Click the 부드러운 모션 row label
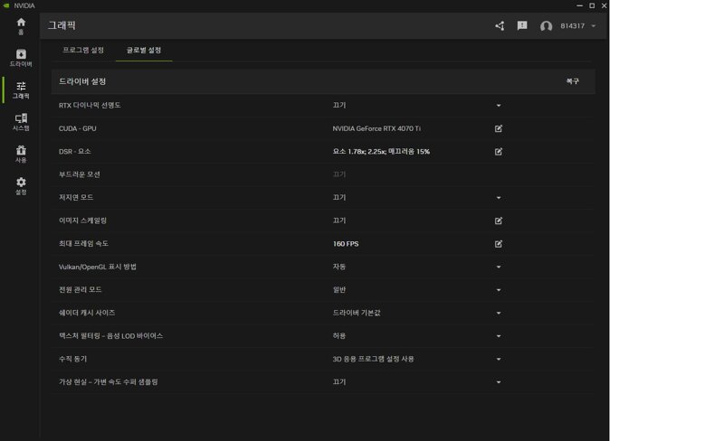724x441 pixels. tap(79, 174)
